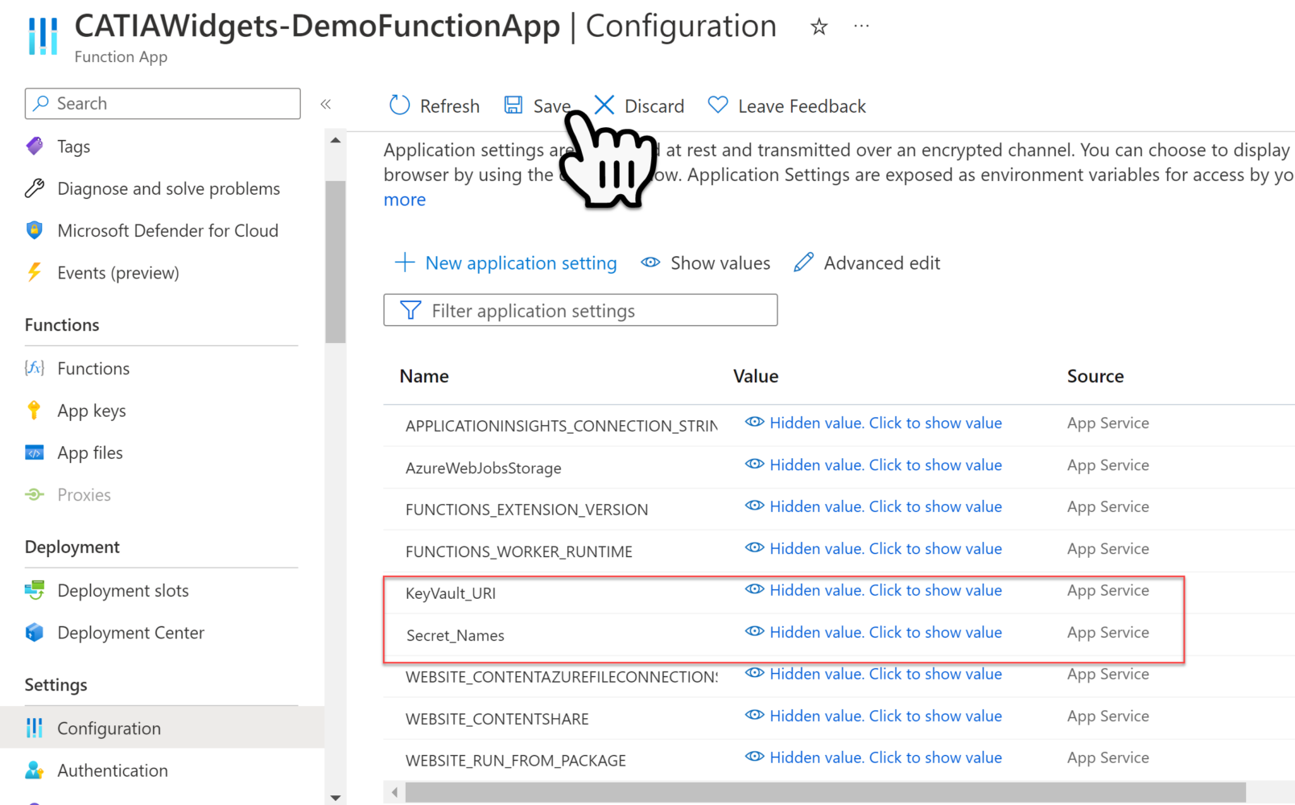Reveal the hidden KeyVault_URI value
The height and width of the screenshot is (805, 1295).
(x=885, y=589)
